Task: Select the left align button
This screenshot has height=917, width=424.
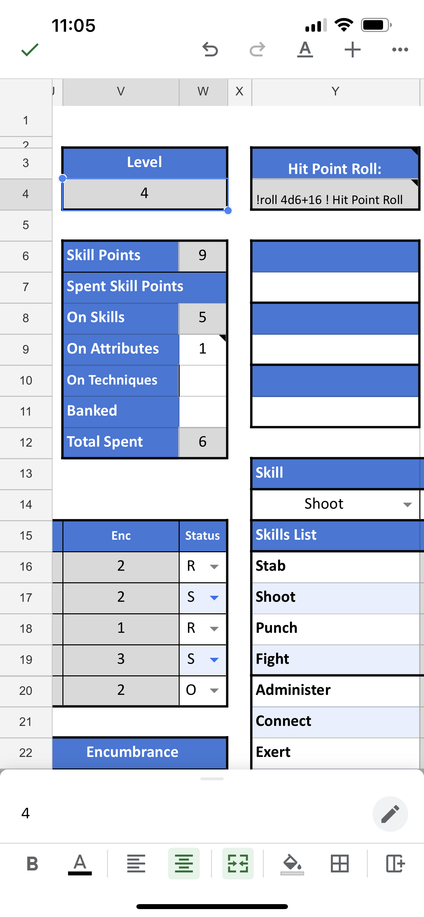Action: (x=136, y=864)
